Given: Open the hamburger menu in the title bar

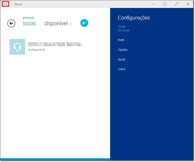Looking at the screenshot, I should [x=6, y=4].
